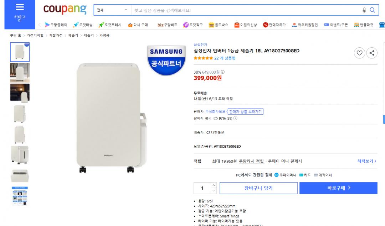Click the Coupang logo
The width and height of the screenshot is (385, 226).
(65, 10)
